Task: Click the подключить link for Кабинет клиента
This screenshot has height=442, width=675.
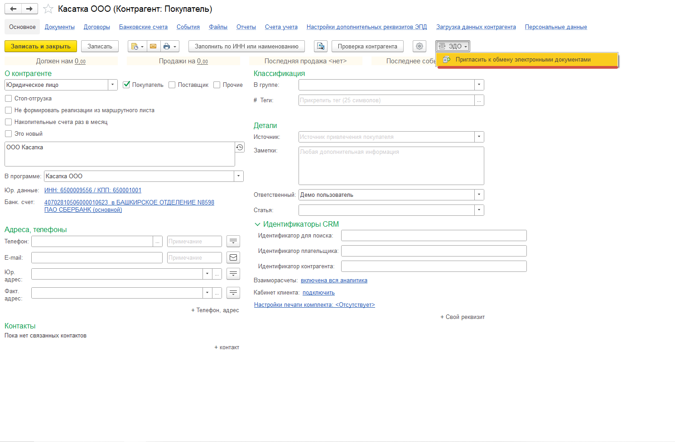Action: pyautogui.click(x=318, y=293)
